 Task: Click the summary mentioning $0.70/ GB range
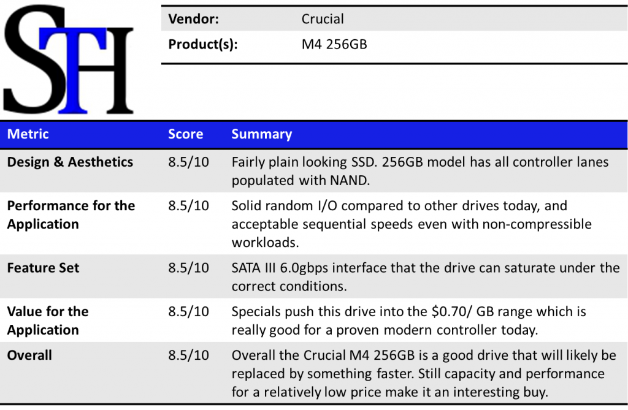pos(408,321)
